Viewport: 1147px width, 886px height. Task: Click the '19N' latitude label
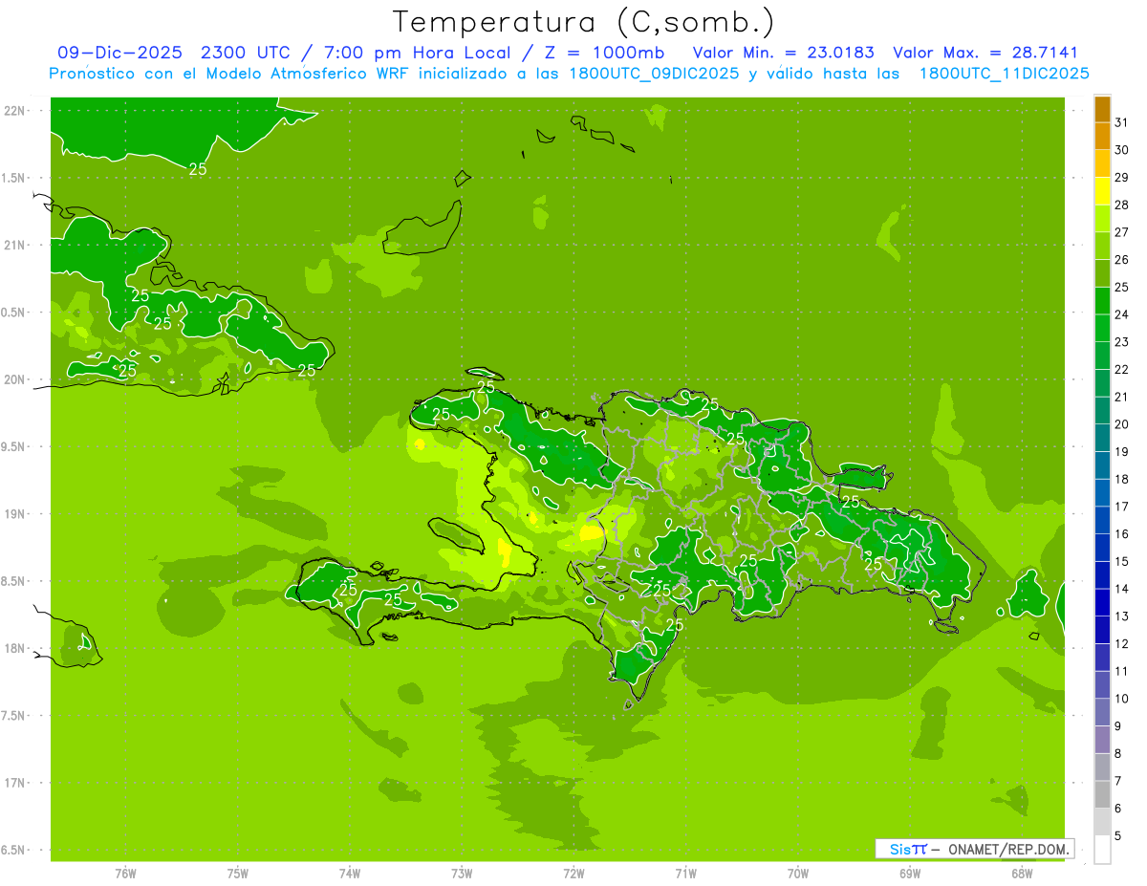click(14, 513)
